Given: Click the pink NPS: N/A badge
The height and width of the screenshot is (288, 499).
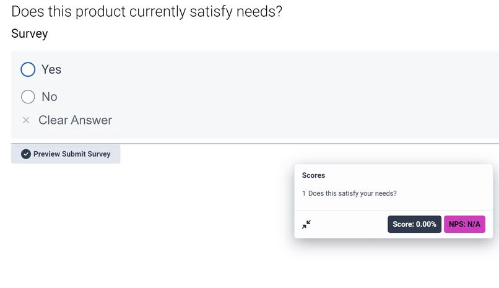Looking at the screenshot, I should 464,224.
